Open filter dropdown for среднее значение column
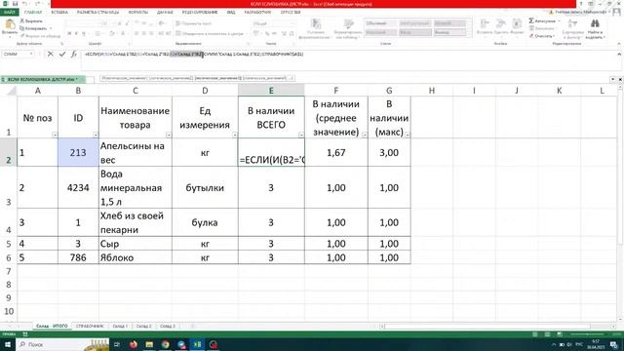Screen dimensions: 624x351 coord(365,135)
